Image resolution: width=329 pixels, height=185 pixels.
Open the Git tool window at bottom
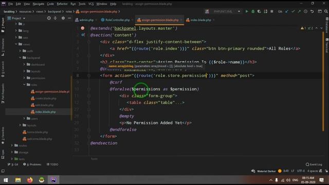tap(13, 164)
